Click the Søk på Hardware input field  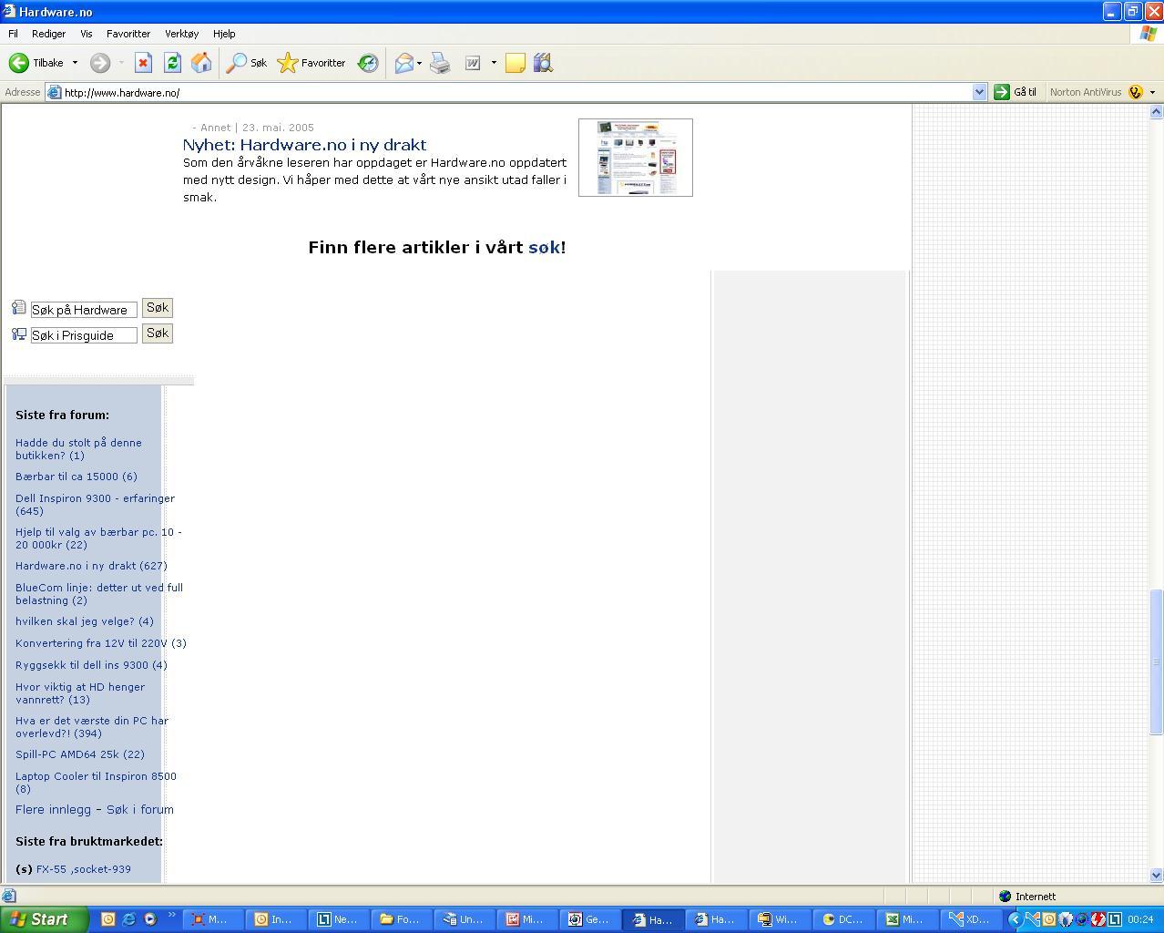click(84, 310)
